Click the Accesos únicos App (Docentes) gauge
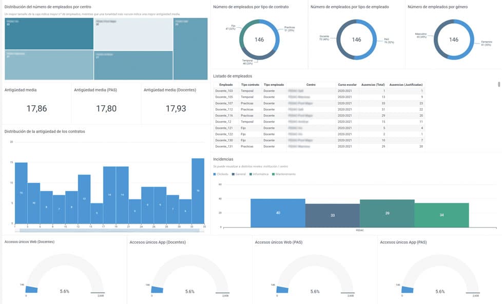 [190, 274]
